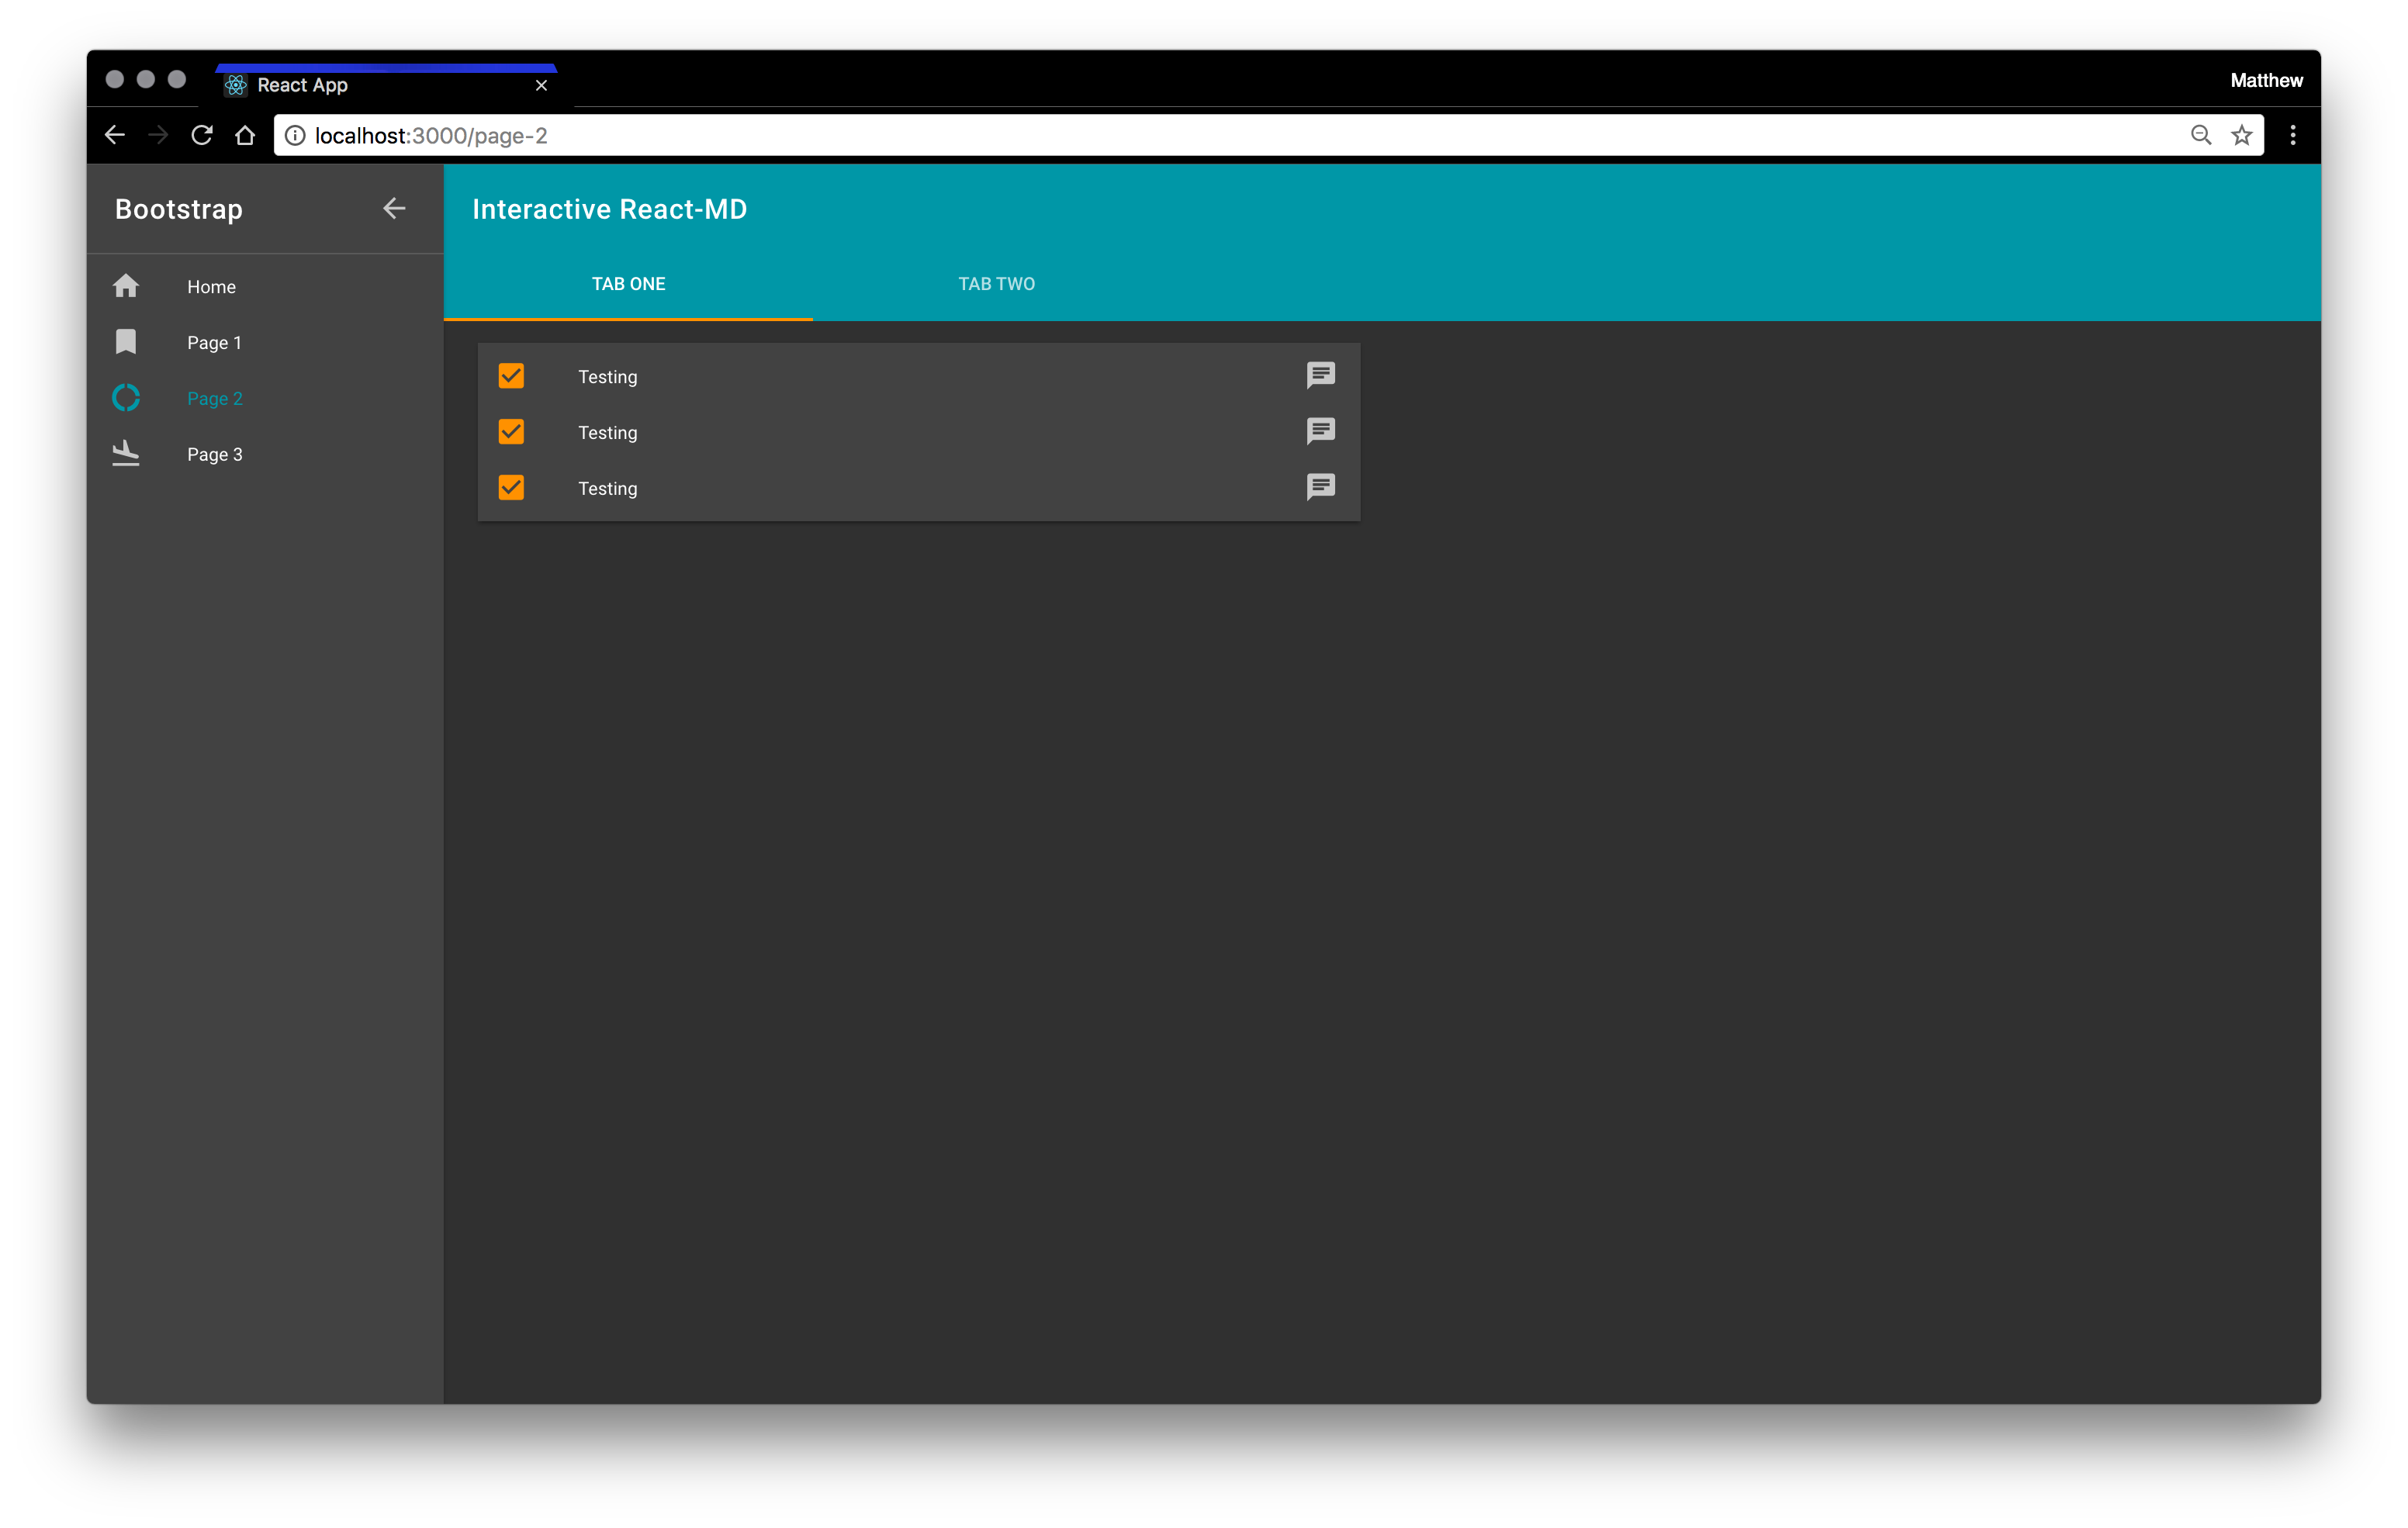2408x1528 pixels.
Task: Uncheck the second Testing checkbox
Action: 511,432
